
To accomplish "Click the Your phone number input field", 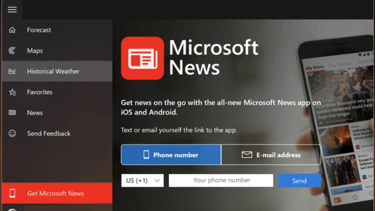I will pyautogui.click(x=221, y=180).
